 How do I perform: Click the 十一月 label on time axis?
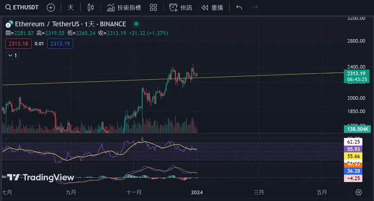(134, 192)
